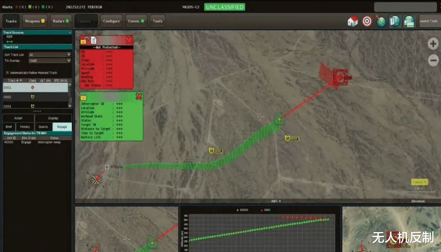
Task: Click the yellow class icon for track 0003
Action: (33, 106)
